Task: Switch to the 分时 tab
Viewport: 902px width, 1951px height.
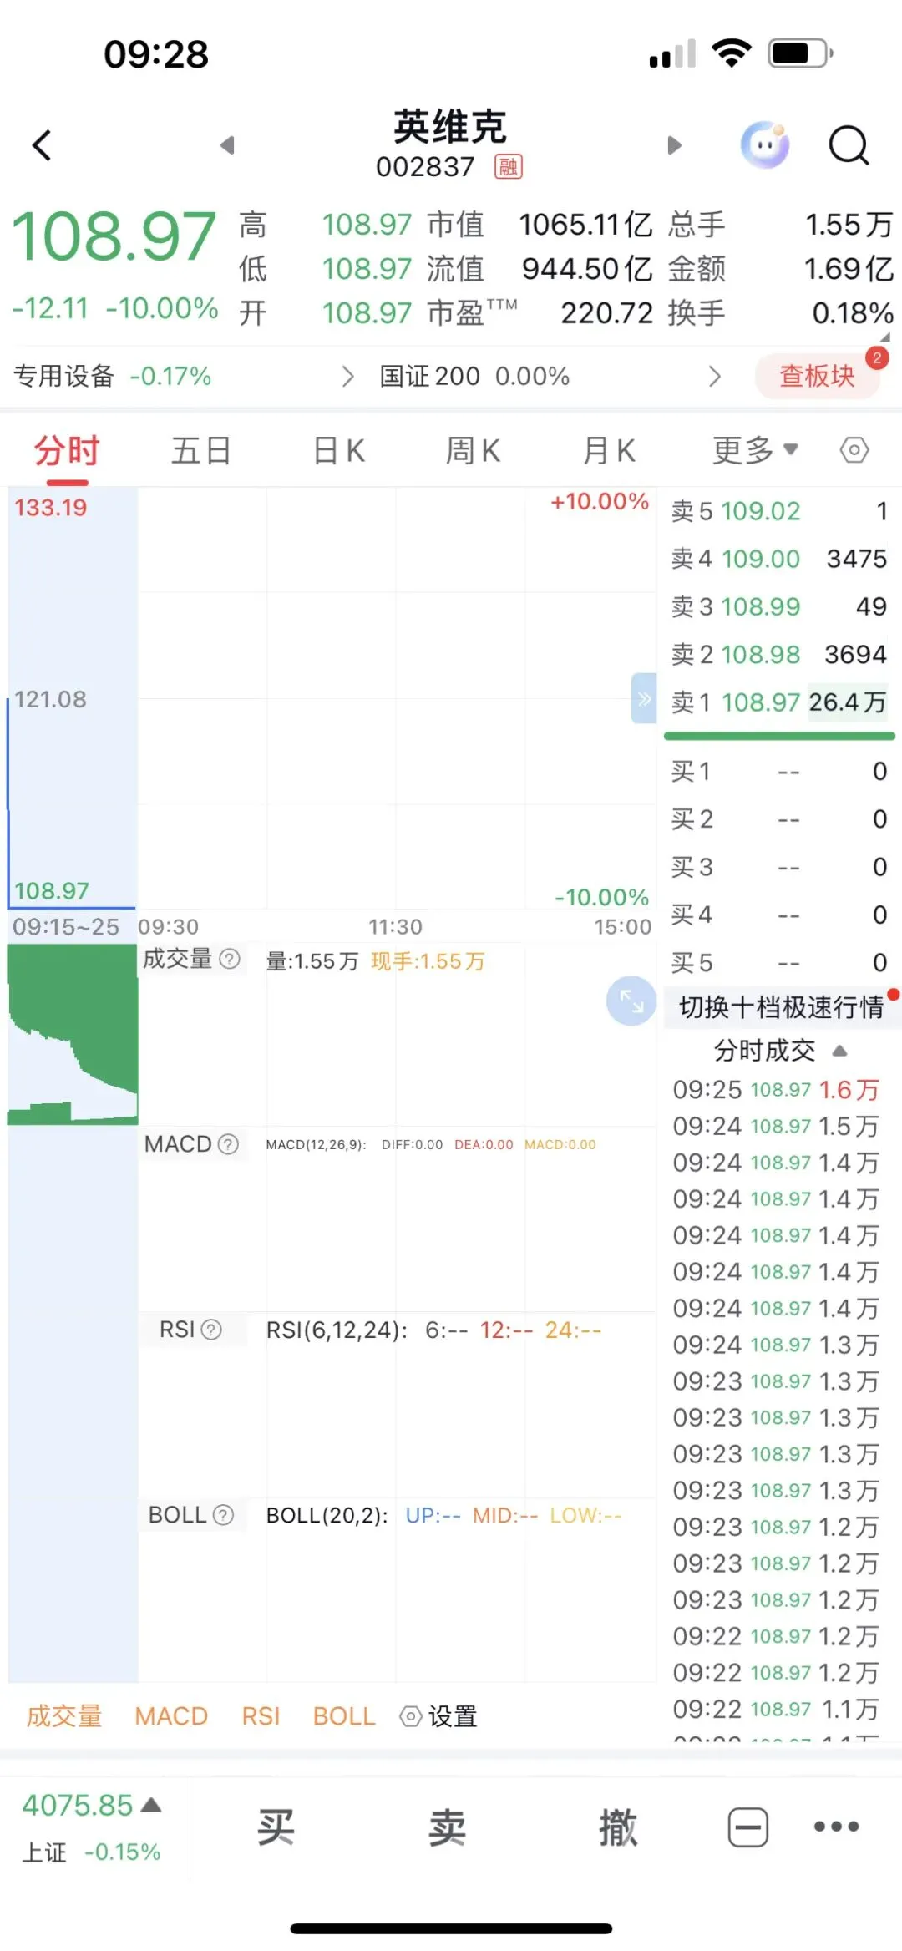Action: click(67, 451)
